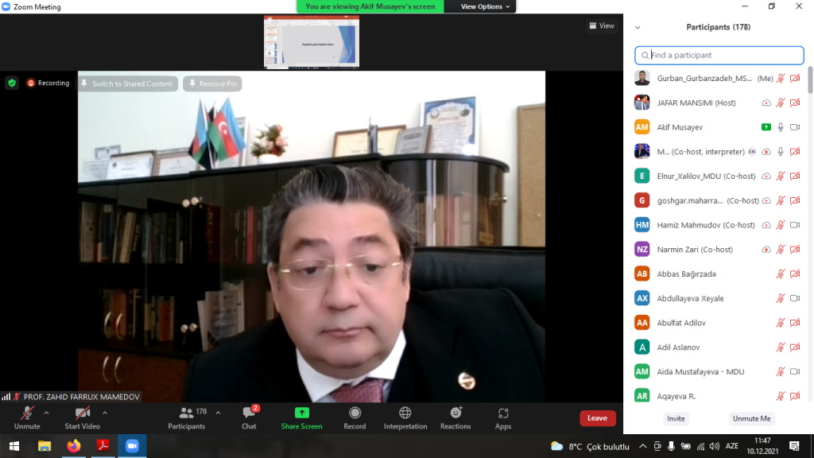Image resolution: width=814 pixels, height=458 pixels.
Task: Open audio options arrow beside Unmute
Action: coord(46,413)
